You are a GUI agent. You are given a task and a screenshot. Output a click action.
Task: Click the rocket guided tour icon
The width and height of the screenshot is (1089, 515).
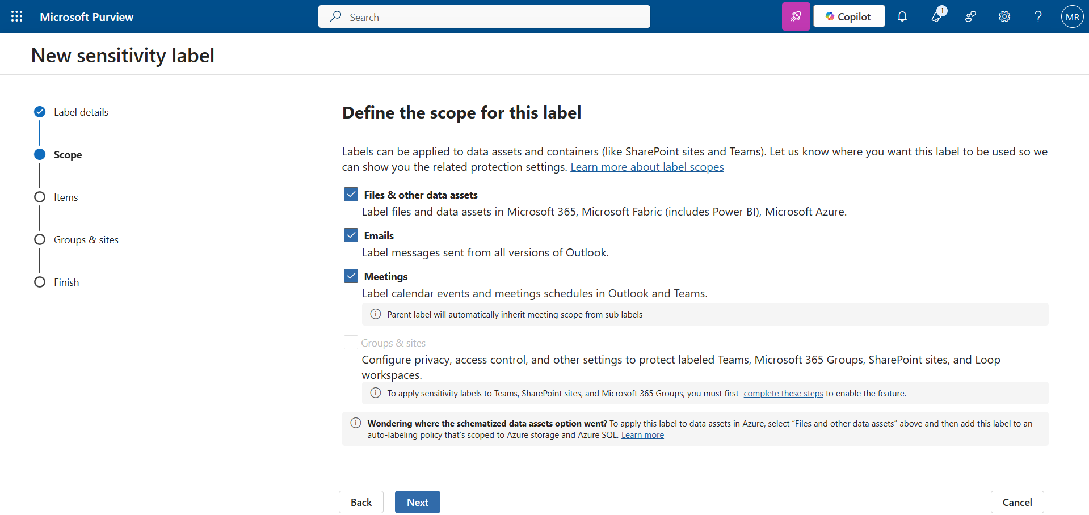[x=796, y=16]
